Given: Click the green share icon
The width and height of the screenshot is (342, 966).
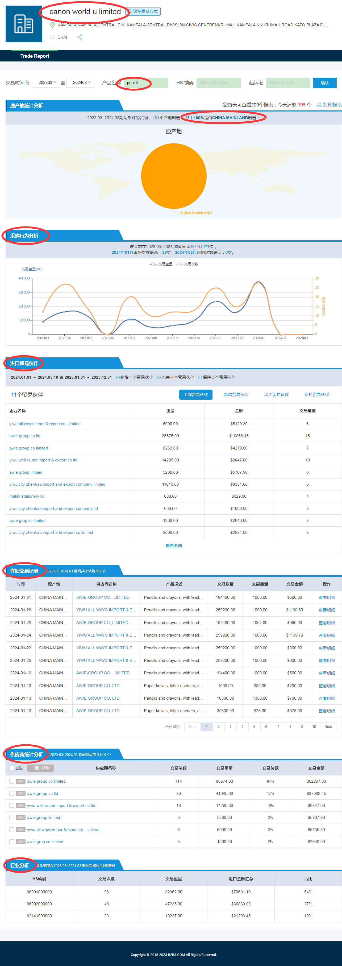Looking at the screenshot, I should pyautogui.click(x=80, y=38).
